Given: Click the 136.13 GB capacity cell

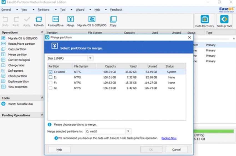Looking at the screenshot, I should click(x=110, y=88).
